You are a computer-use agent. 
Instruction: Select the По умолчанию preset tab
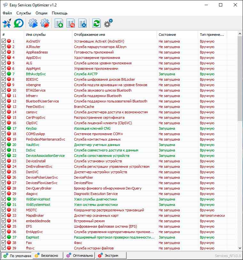point(17,256)
